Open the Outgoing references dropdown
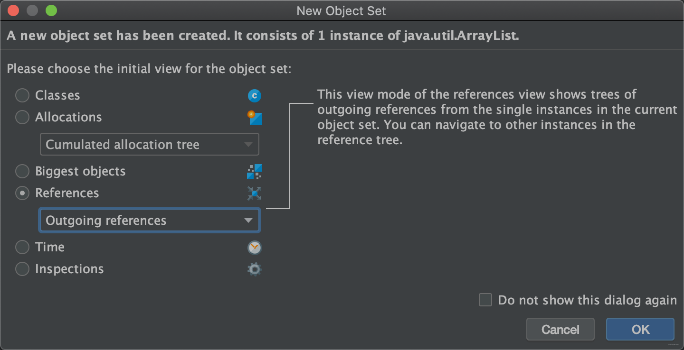 (x=149, y=221)
